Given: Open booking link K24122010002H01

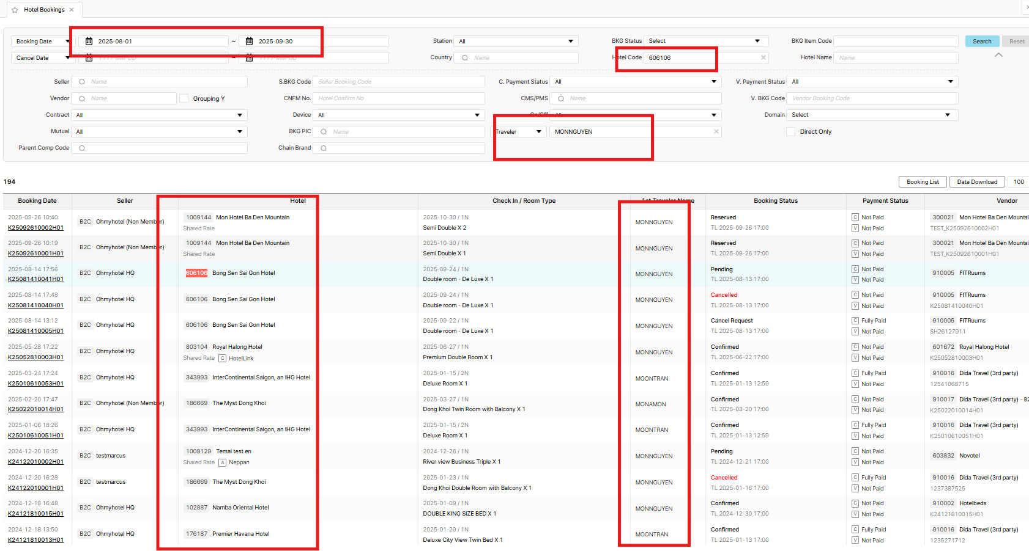Looking at the screenshot, I should pyautogui.click(x=35, y=462).
